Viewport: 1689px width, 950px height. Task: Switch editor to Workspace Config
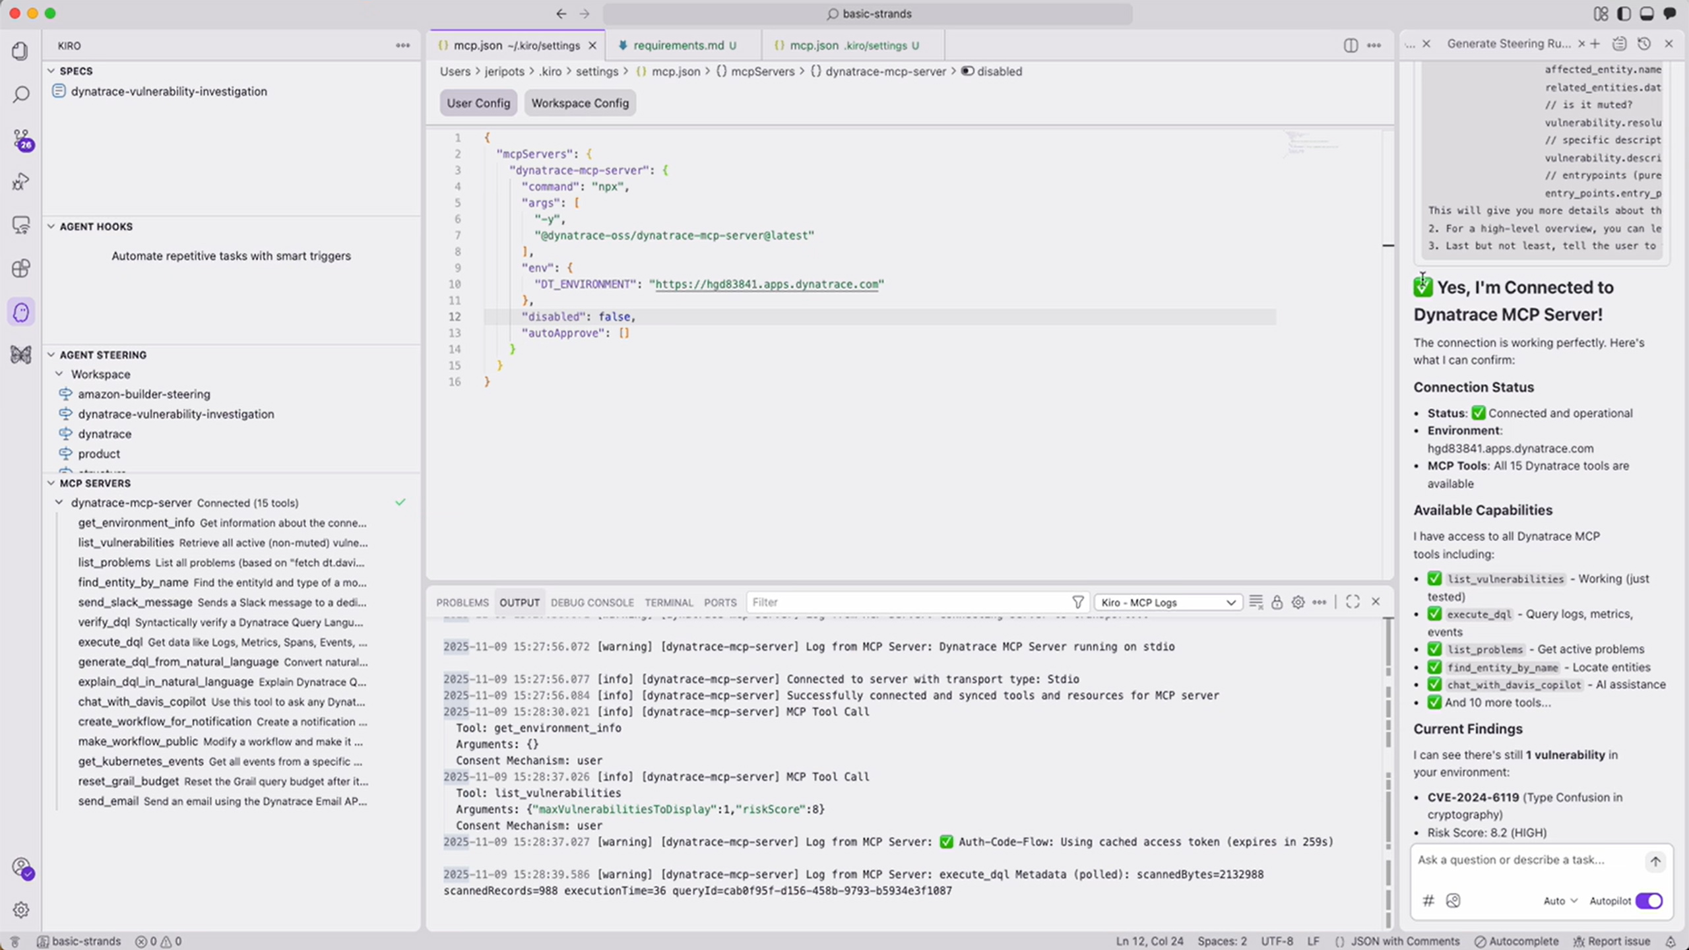(x=579, y=103)
